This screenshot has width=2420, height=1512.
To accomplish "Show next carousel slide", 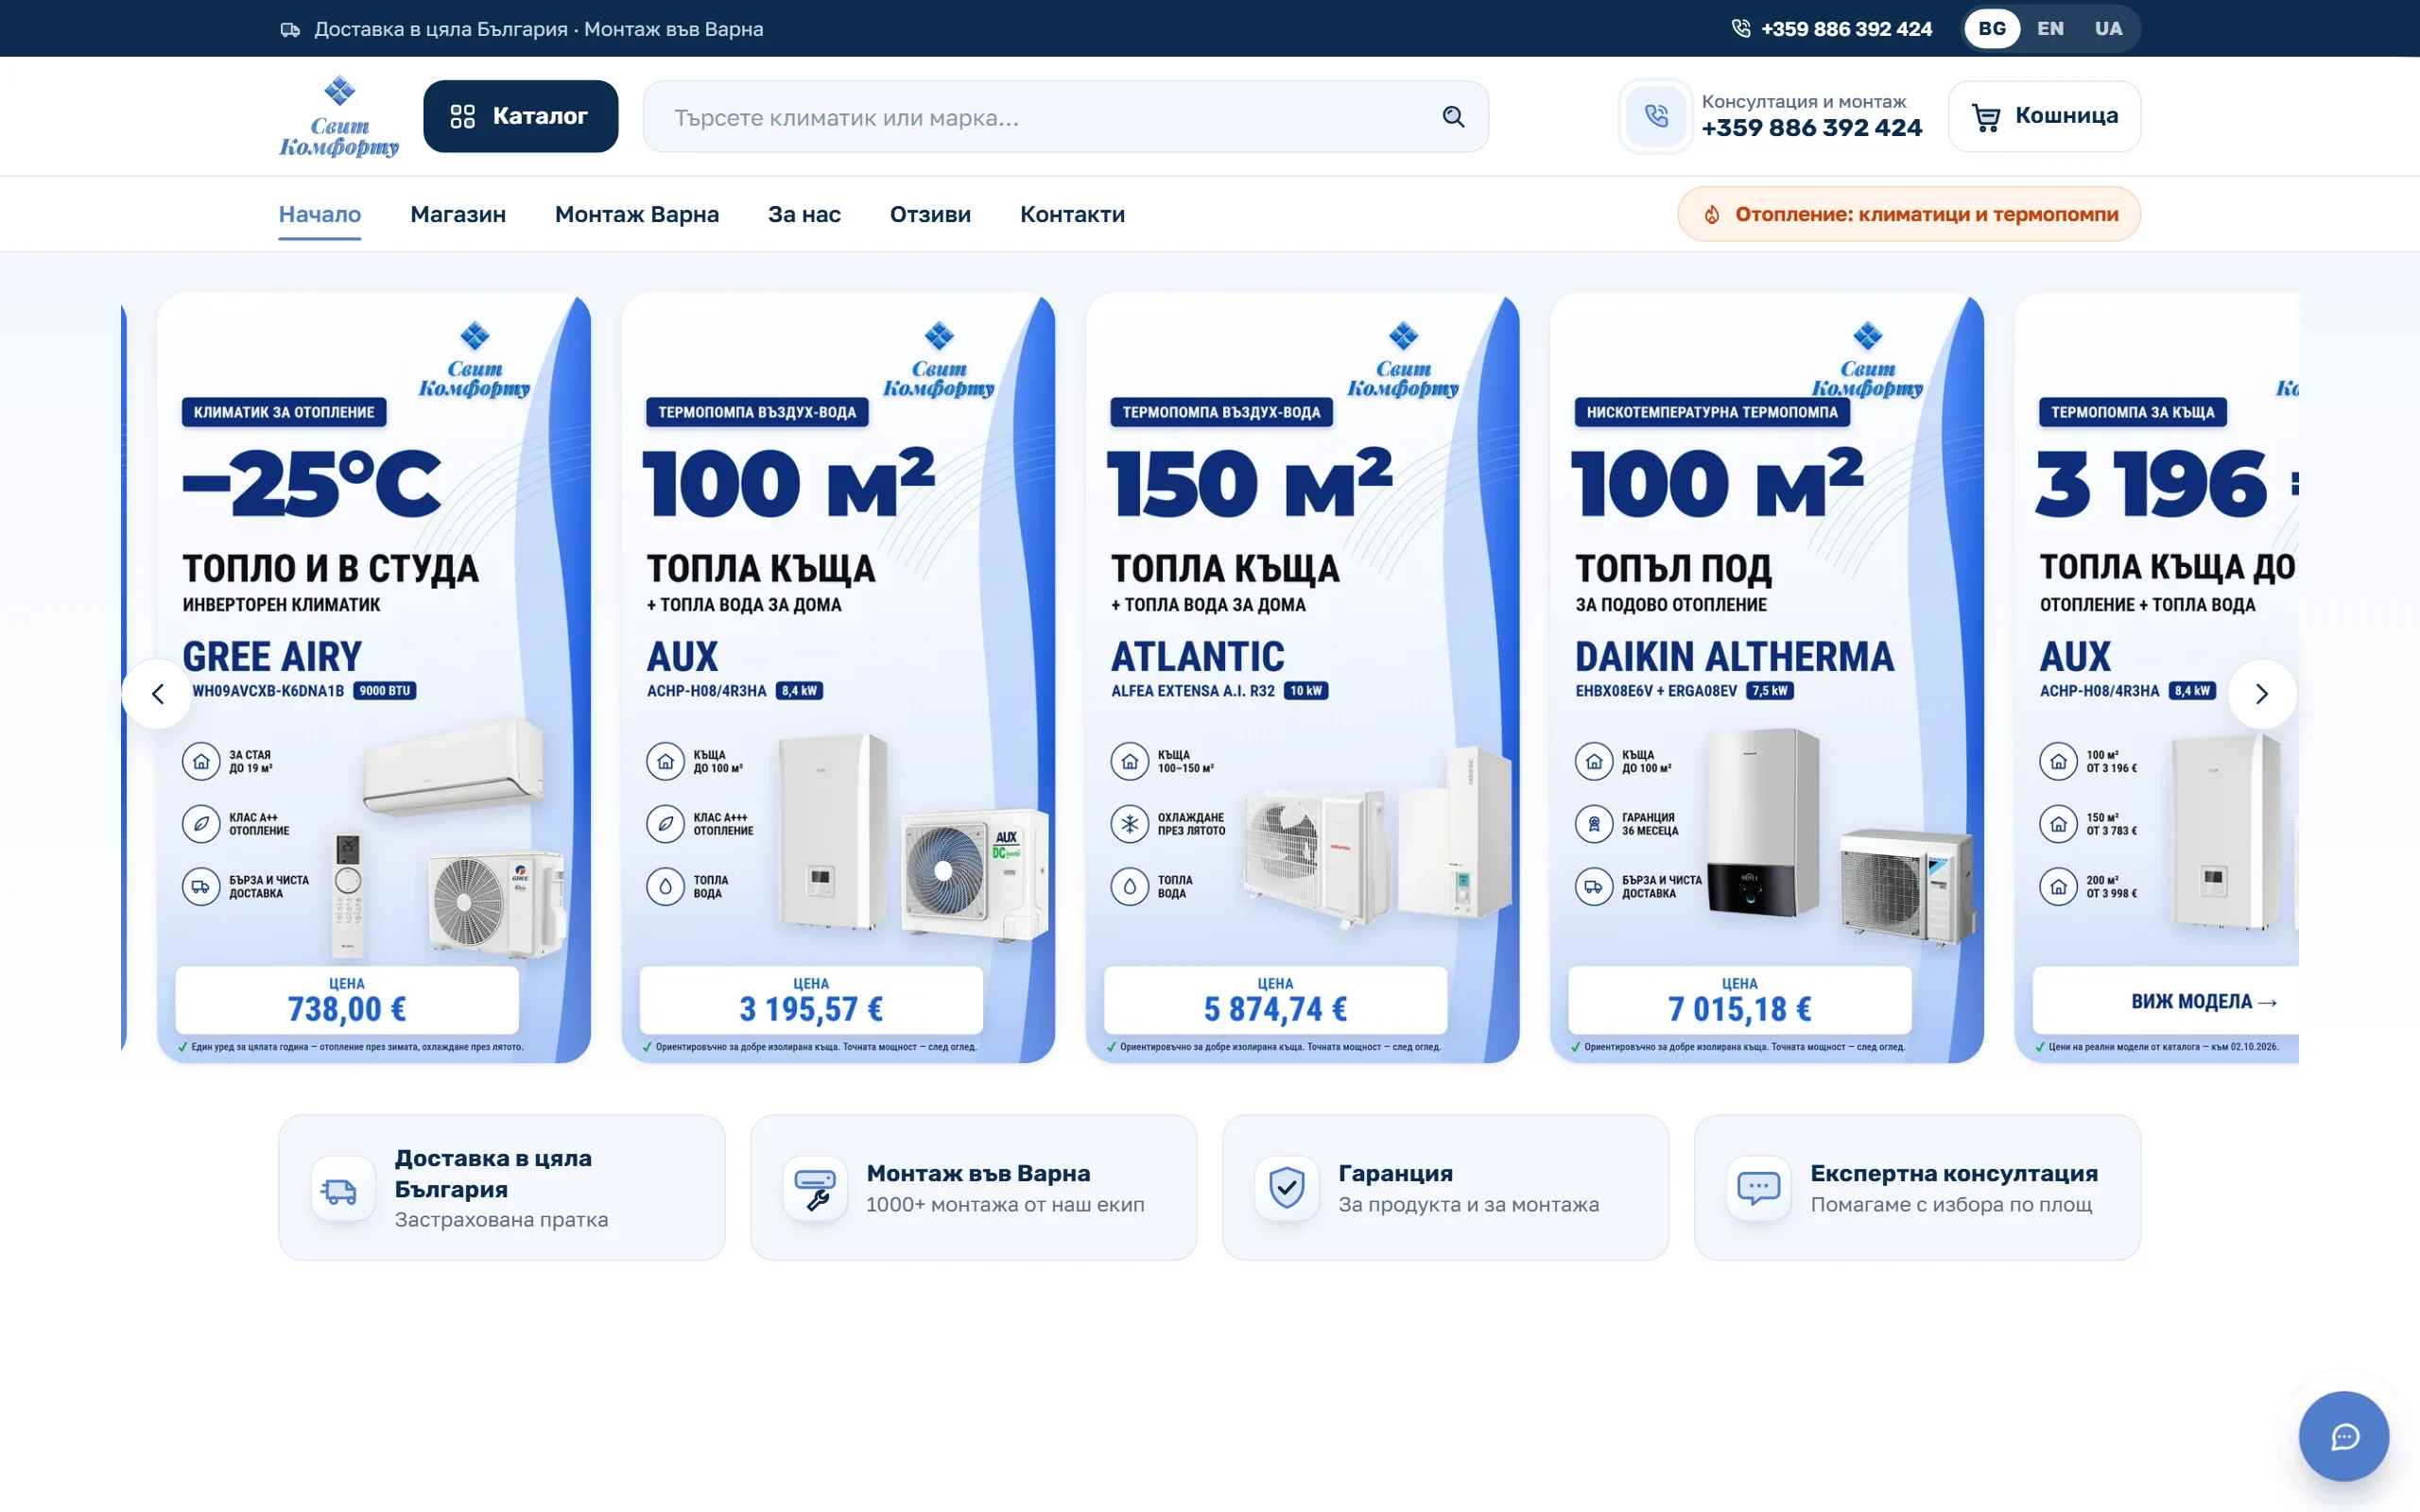I will (x=2262, y=693).
